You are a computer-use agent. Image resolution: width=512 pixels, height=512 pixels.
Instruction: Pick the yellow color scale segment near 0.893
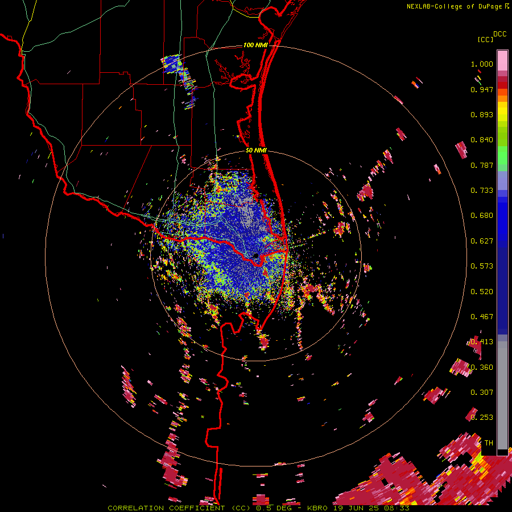502,112
